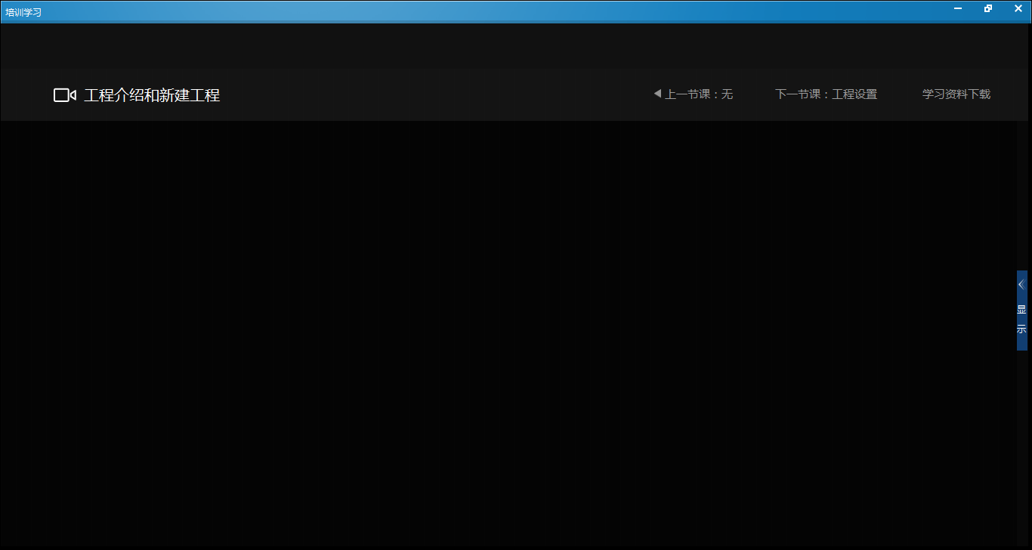Expand the side panel via '显示' tab
The height and width of the screenshot is (550, 1032).
[1021, 310]
